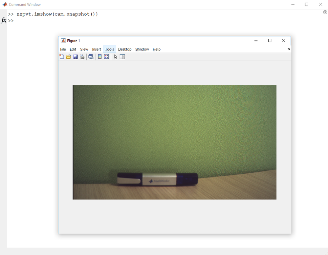Minimize the Figure 1 window

pos(256,41)
